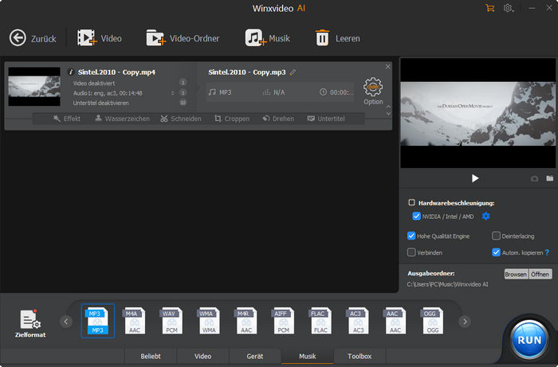Clear the list with Leeren trash icon
The image size is (558, 367).
[x=322, y=37]
